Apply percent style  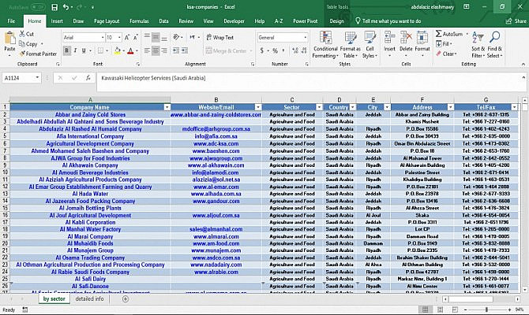(275, 51)
